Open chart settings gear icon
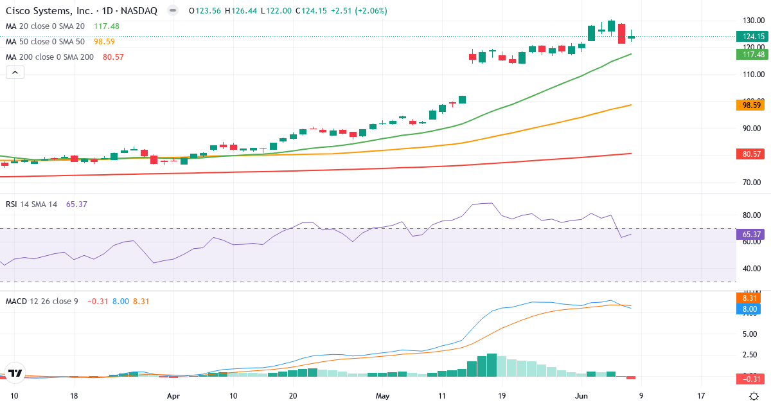 752,396
